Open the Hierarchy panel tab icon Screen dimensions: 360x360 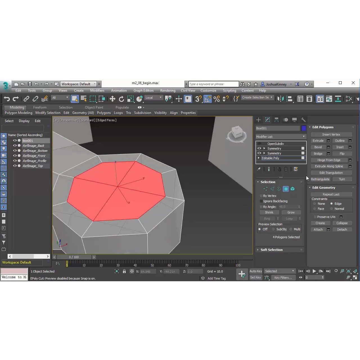276,120
